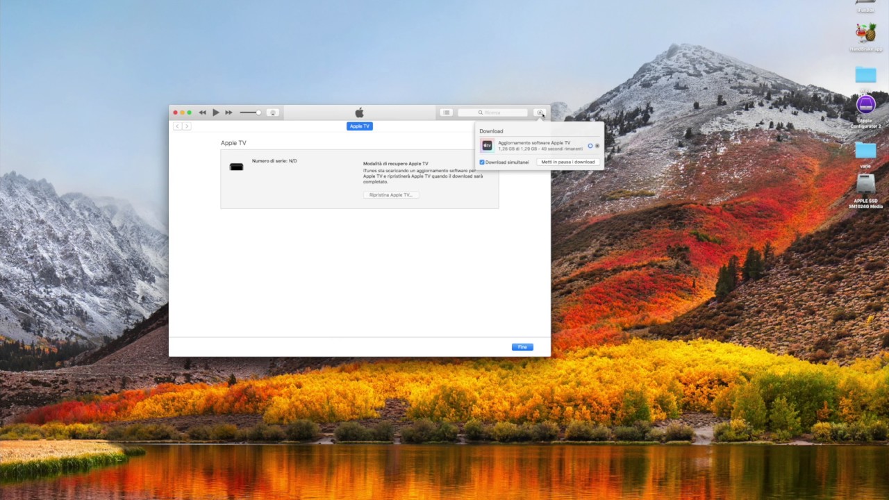The image size is (889, 500).
Task: Pause the Apple TV update download item
Action: 590,146
